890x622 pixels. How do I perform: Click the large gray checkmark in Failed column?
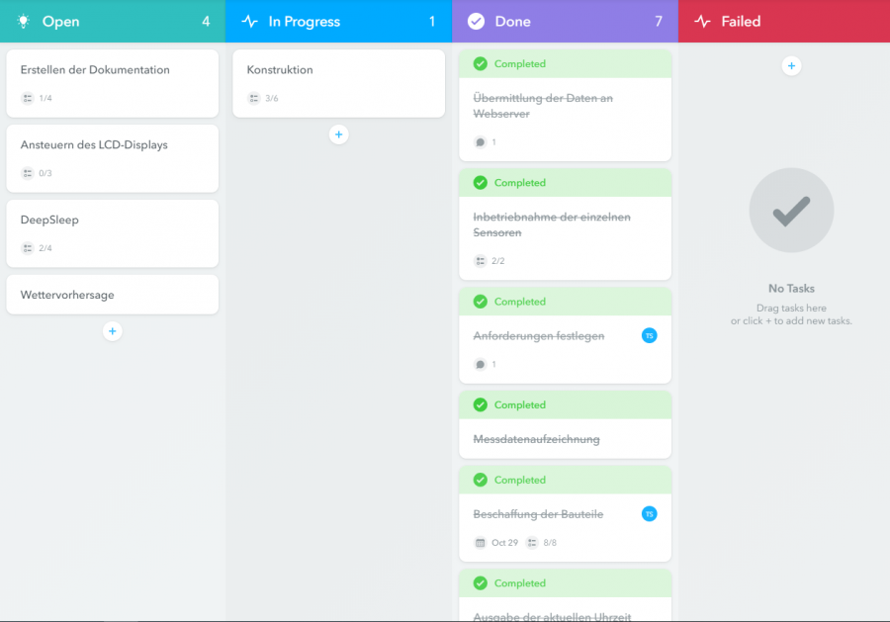coord(791,210)
